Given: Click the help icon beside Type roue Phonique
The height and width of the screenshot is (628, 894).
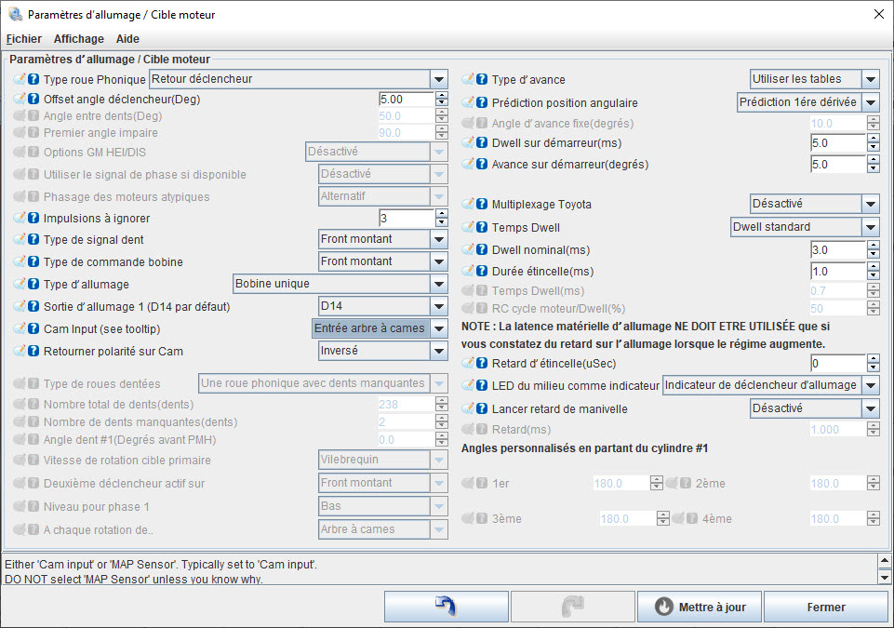Looking at the screenshot, I should point(33,79).
